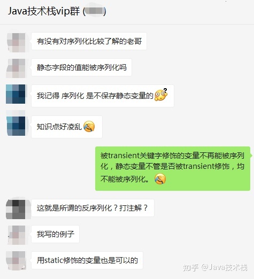Select the green transient message bubble
Image resolution: width=254 pixels, height=279 pixels.
coord(173,168)
